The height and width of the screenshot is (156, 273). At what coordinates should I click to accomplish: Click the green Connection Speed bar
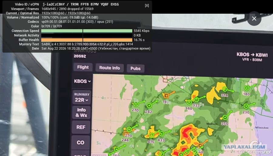pos(87,31)
